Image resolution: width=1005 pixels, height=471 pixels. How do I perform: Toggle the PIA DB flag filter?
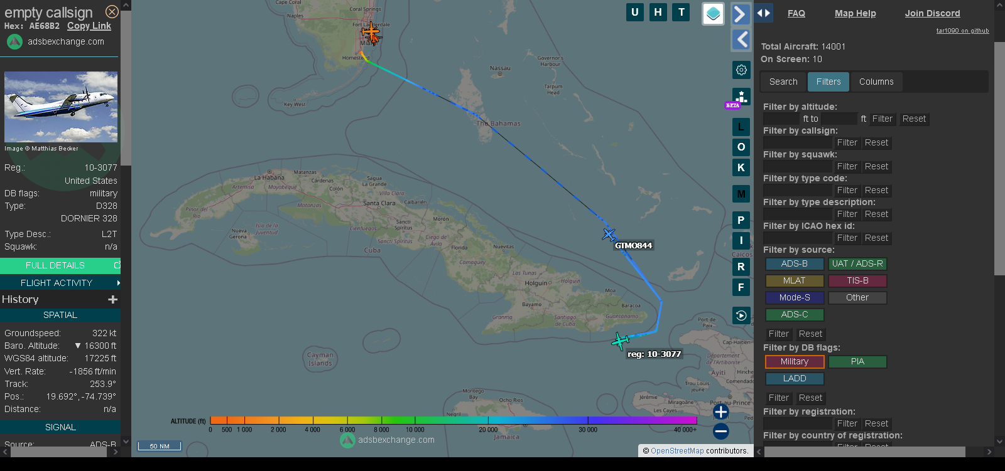[857, 362]
